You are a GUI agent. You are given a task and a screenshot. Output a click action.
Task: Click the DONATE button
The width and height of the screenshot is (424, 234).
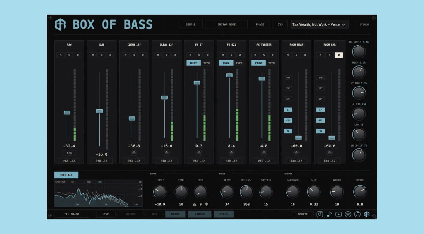(303, 214)
